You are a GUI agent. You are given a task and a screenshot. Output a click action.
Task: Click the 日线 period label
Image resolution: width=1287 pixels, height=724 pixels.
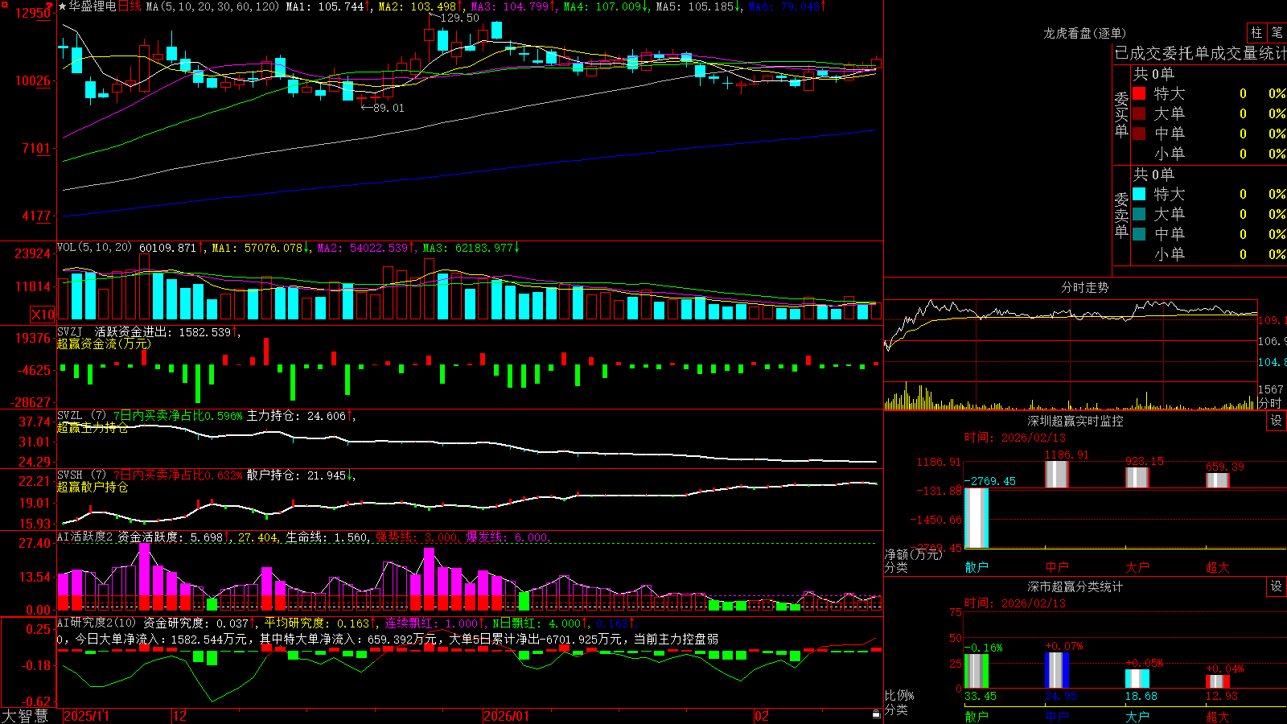pos(130,6)
